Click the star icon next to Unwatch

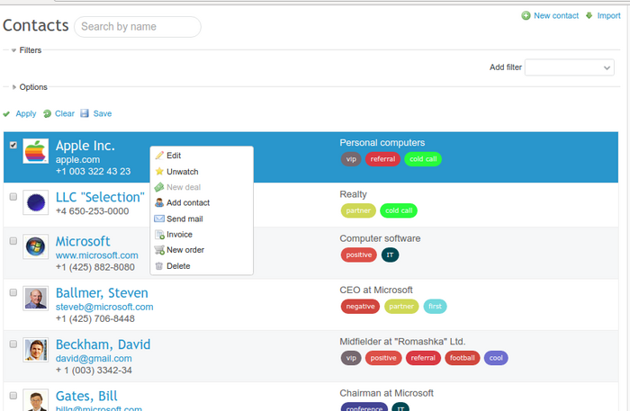[159, 172]
